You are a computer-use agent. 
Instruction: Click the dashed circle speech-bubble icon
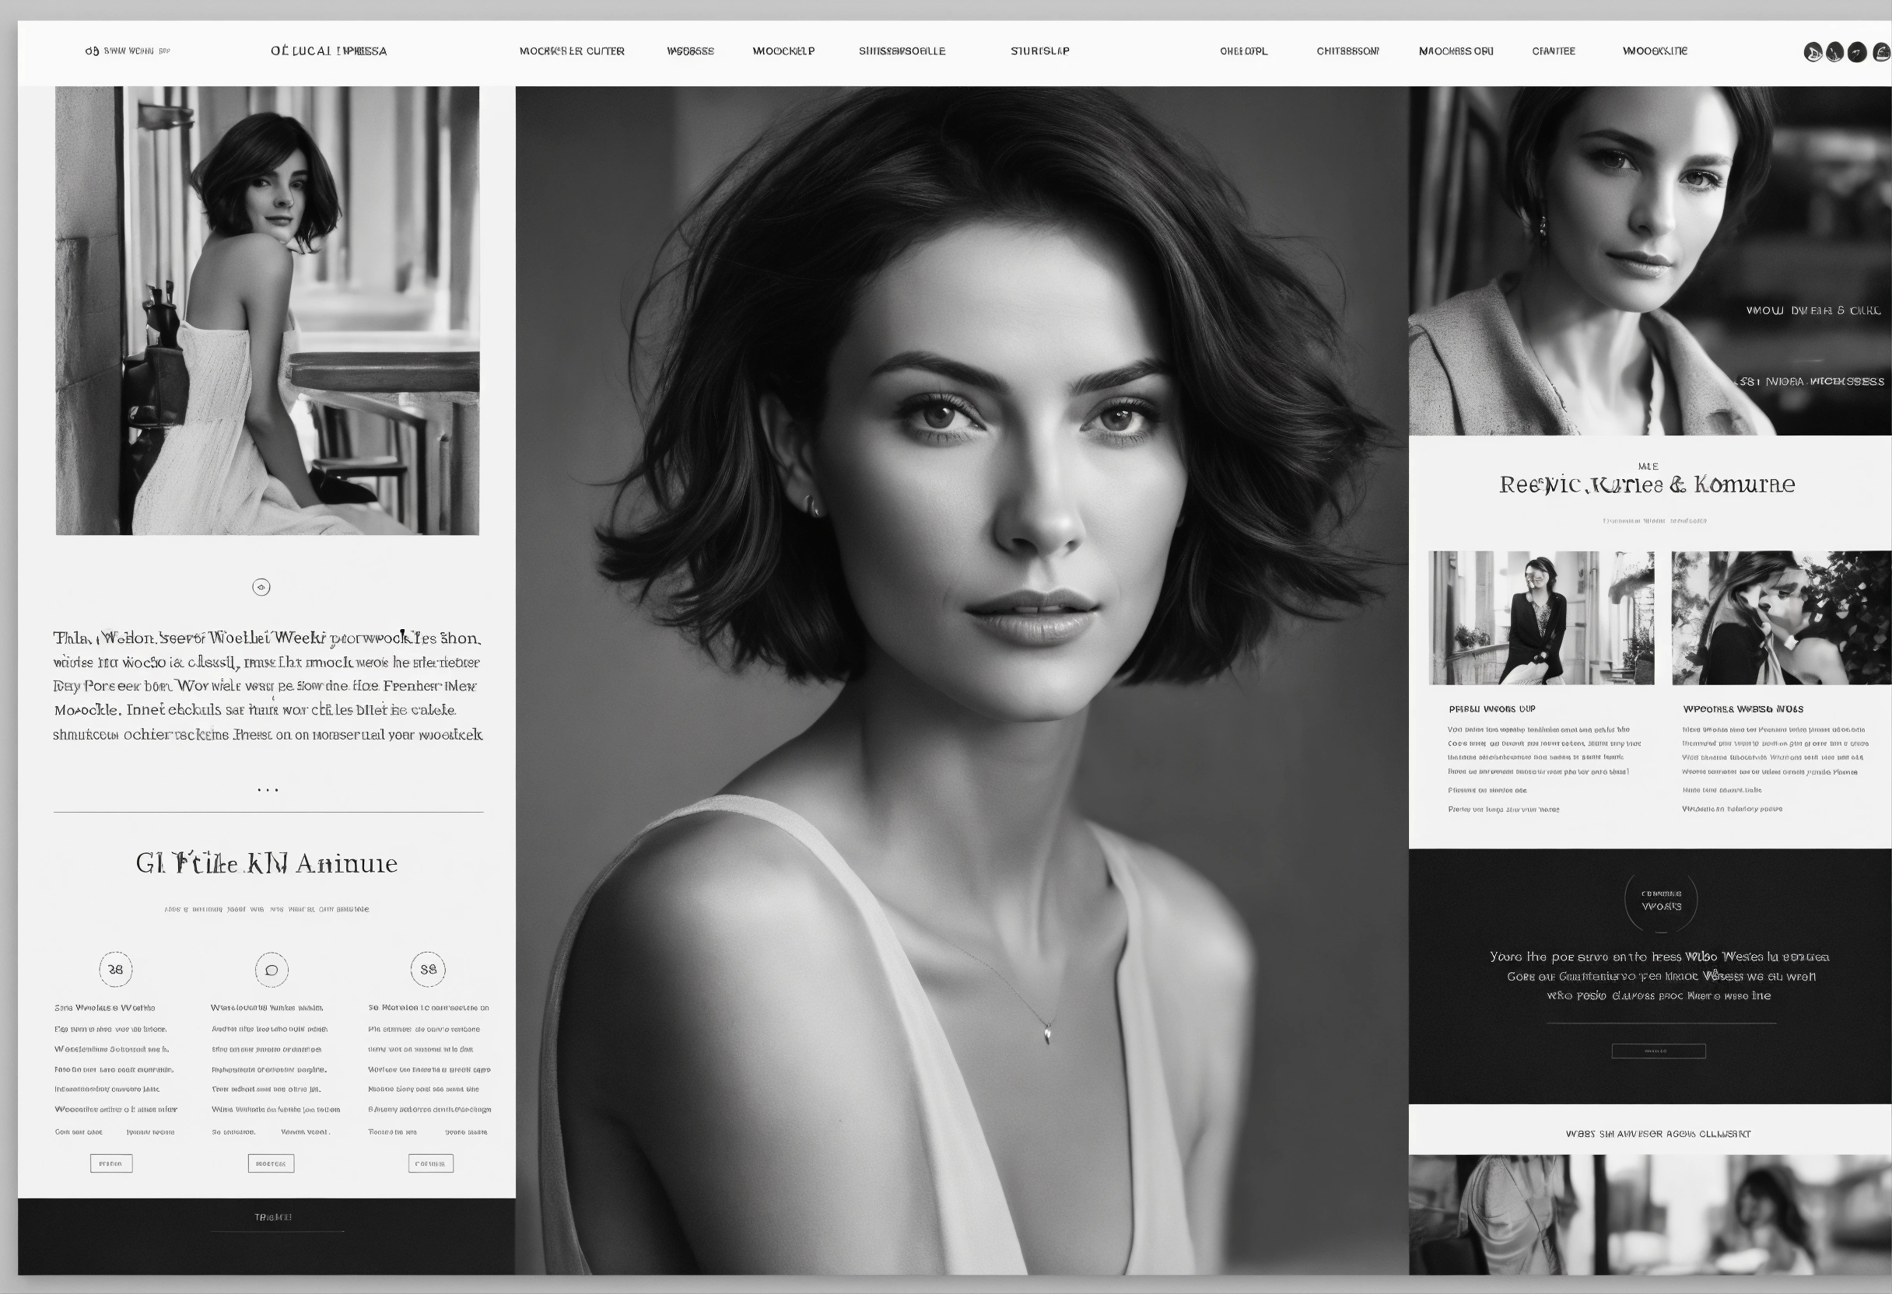pos(272,969)
